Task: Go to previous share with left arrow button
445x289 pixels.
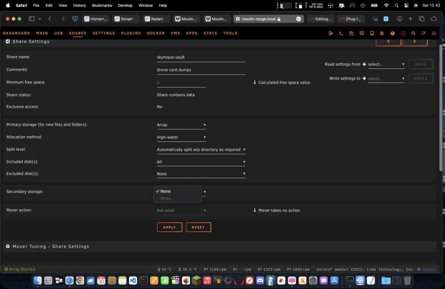Action: [x=388, y=42]
